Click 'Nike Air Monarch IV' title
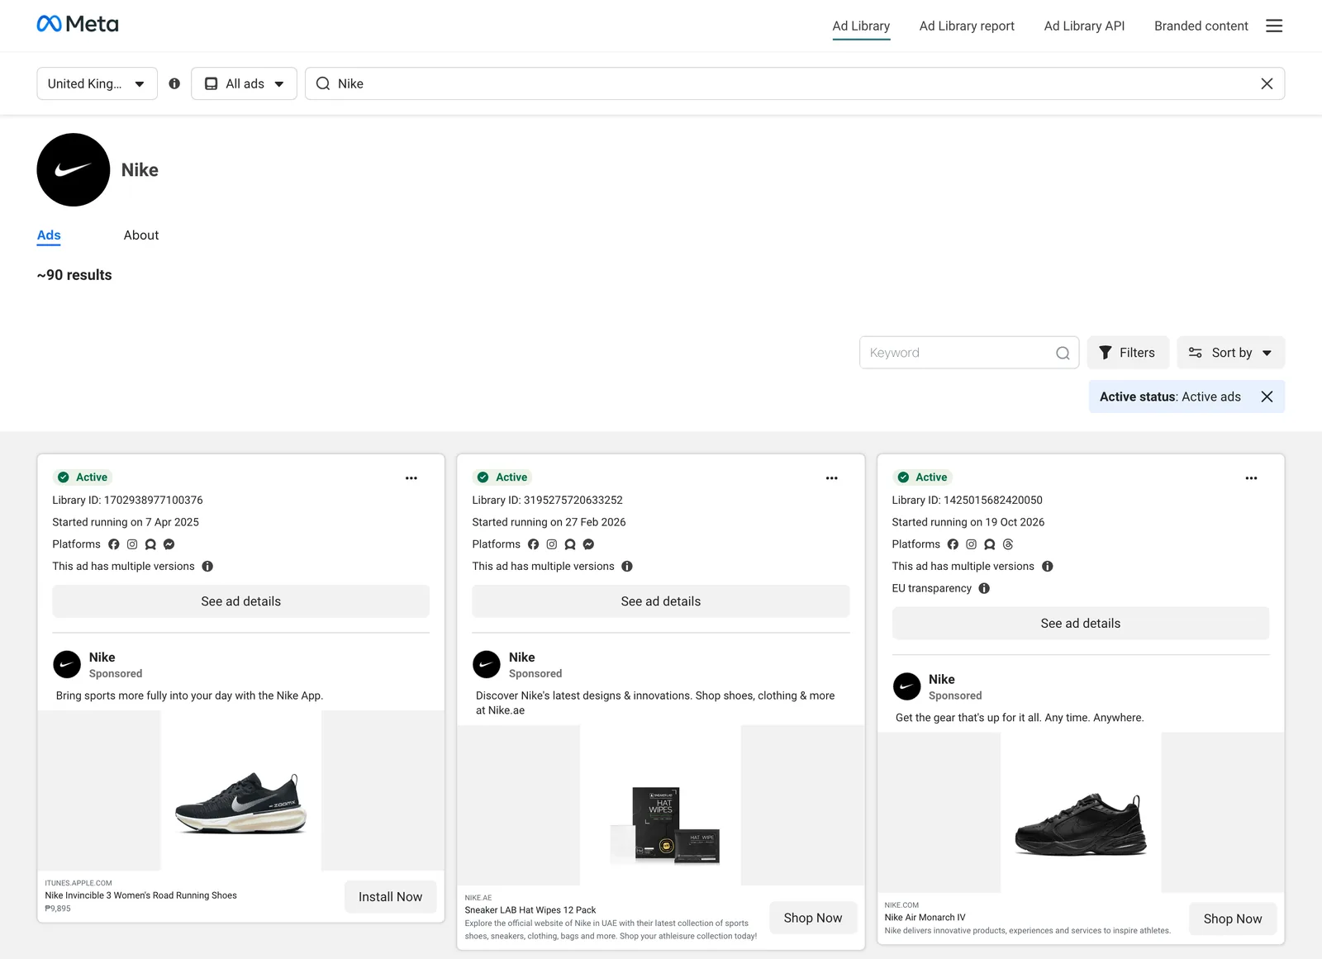 point(925,918)
